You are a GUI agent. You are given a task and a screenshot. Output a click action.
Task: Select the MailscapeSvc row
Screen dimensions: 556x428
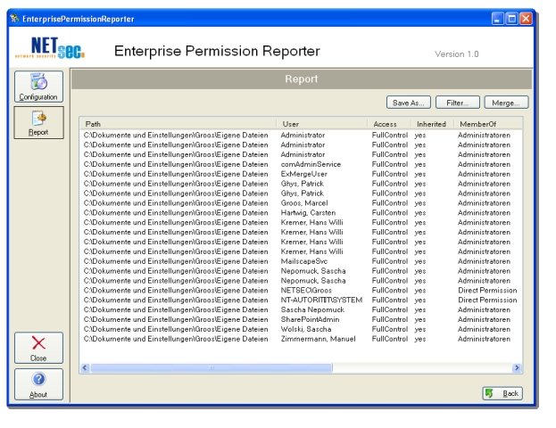301,261
